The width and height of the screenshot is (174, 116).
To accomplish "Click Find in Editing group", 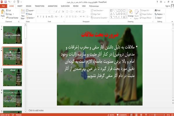I will click(157, 10).
